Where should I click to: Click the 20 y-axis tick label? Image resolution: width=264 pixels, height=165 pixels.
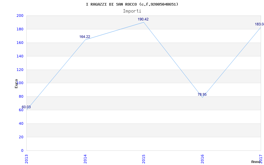[21, 137]
